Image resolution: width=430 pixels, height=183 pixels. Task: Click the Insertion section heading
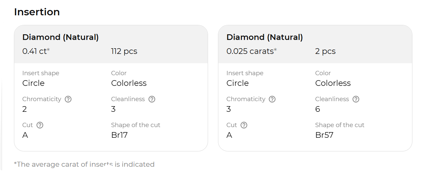pos(37,12)
